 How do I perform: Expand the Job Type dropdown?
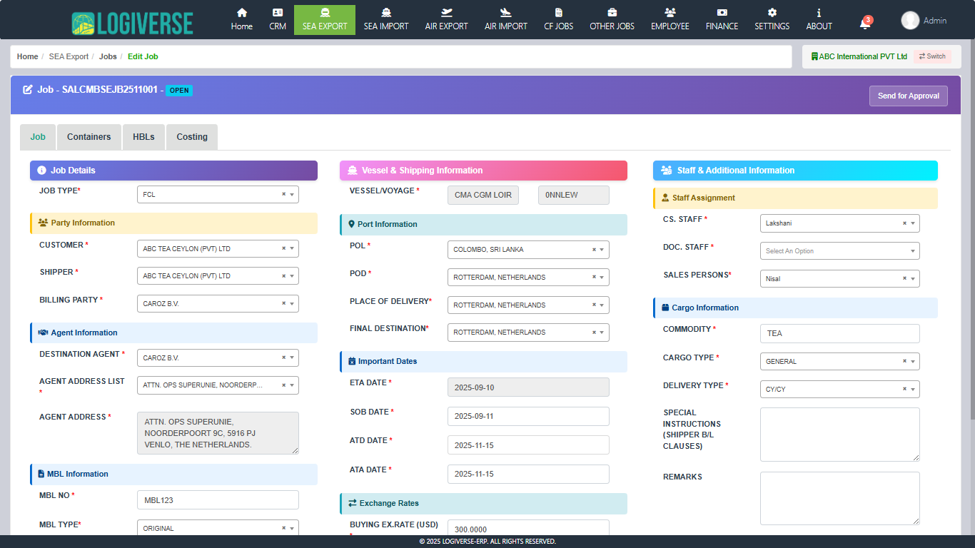coord(292,195)
